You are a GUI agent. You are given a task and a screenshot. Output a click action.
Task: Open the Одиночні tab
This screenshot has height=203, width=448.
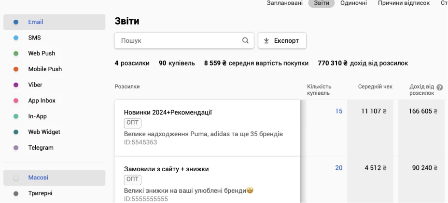click(353, 3)
